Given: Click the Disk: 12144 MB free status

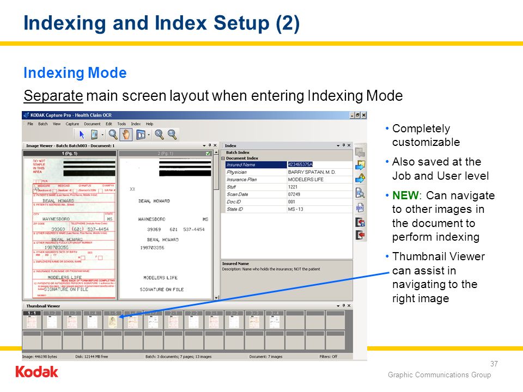Looking at the screenshot, I should tap(92, 357).
